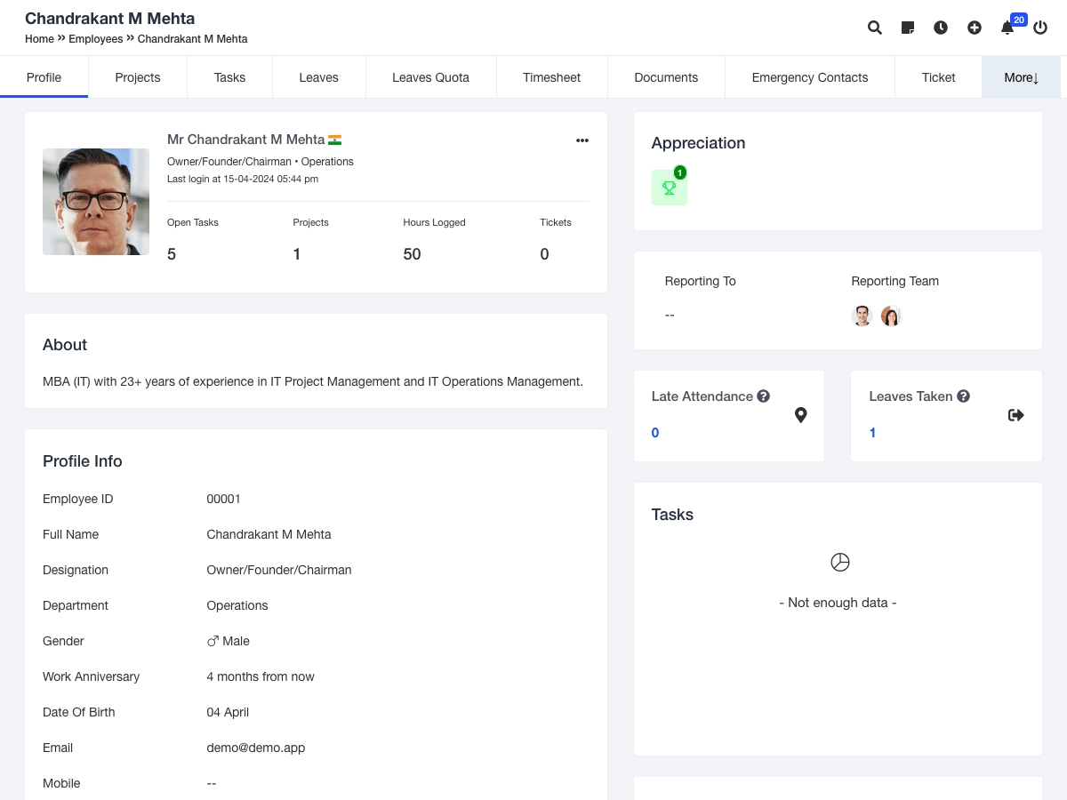
Task: Click the Employees breadcrumb link
Action: (96, 39)
